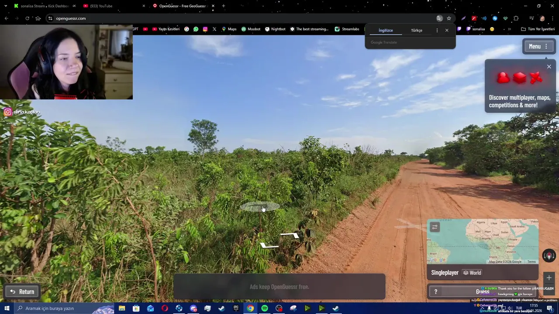Open the Maps bookmark

pos(229,29)
